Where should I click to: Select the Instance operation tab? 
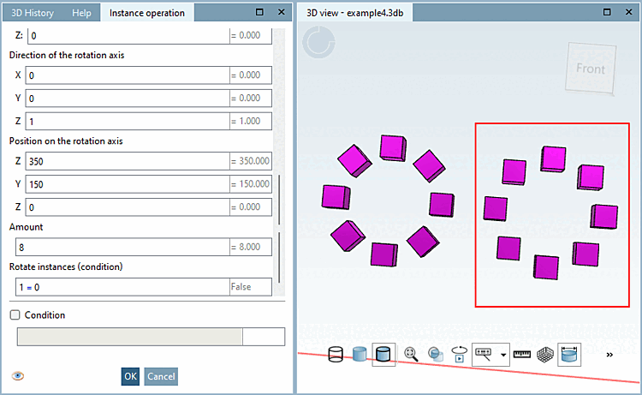pyautogui.click(x=147, y=13)
